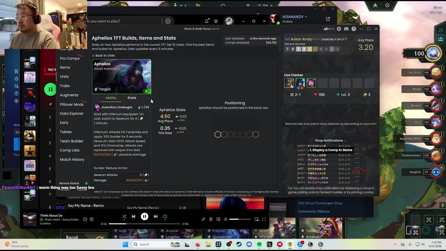Mute Spotify volume speaker icon
The height and width of the screenshot is (251, 446).
tap(225, 219)
